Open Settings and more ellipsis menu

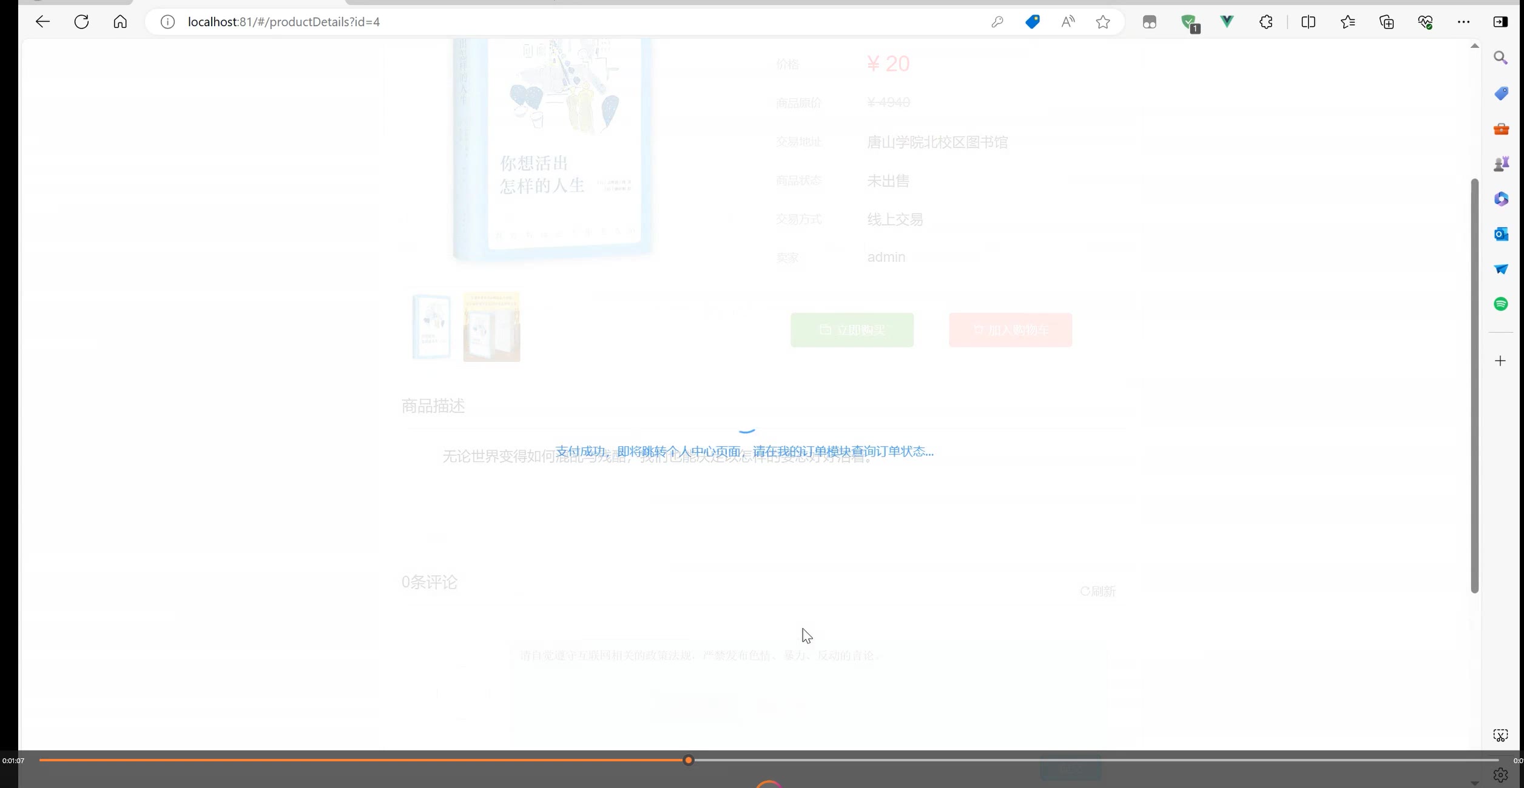pyautogui.click(x=1463, y=22)
